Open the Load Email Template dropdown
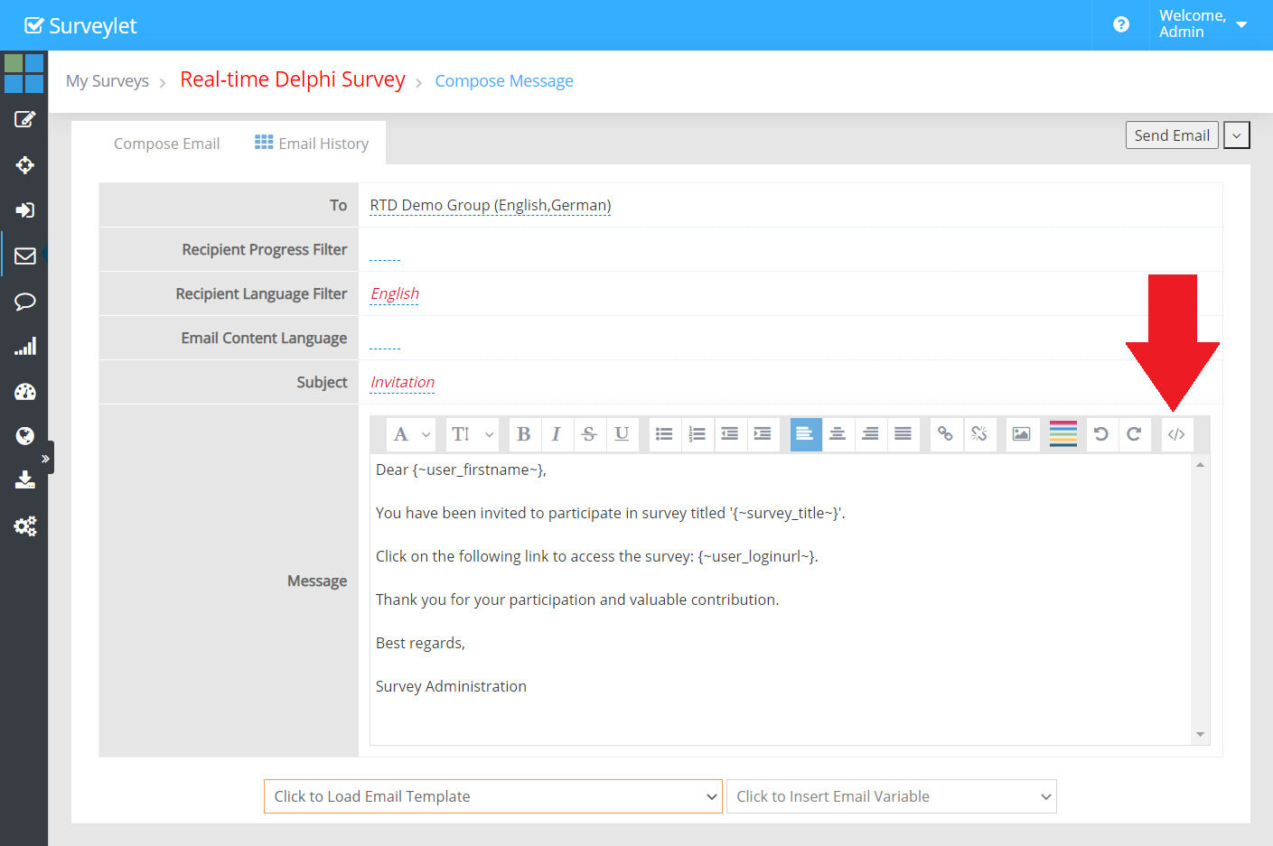The height and width of the screenshot is (846, 1273). (493, 796)
